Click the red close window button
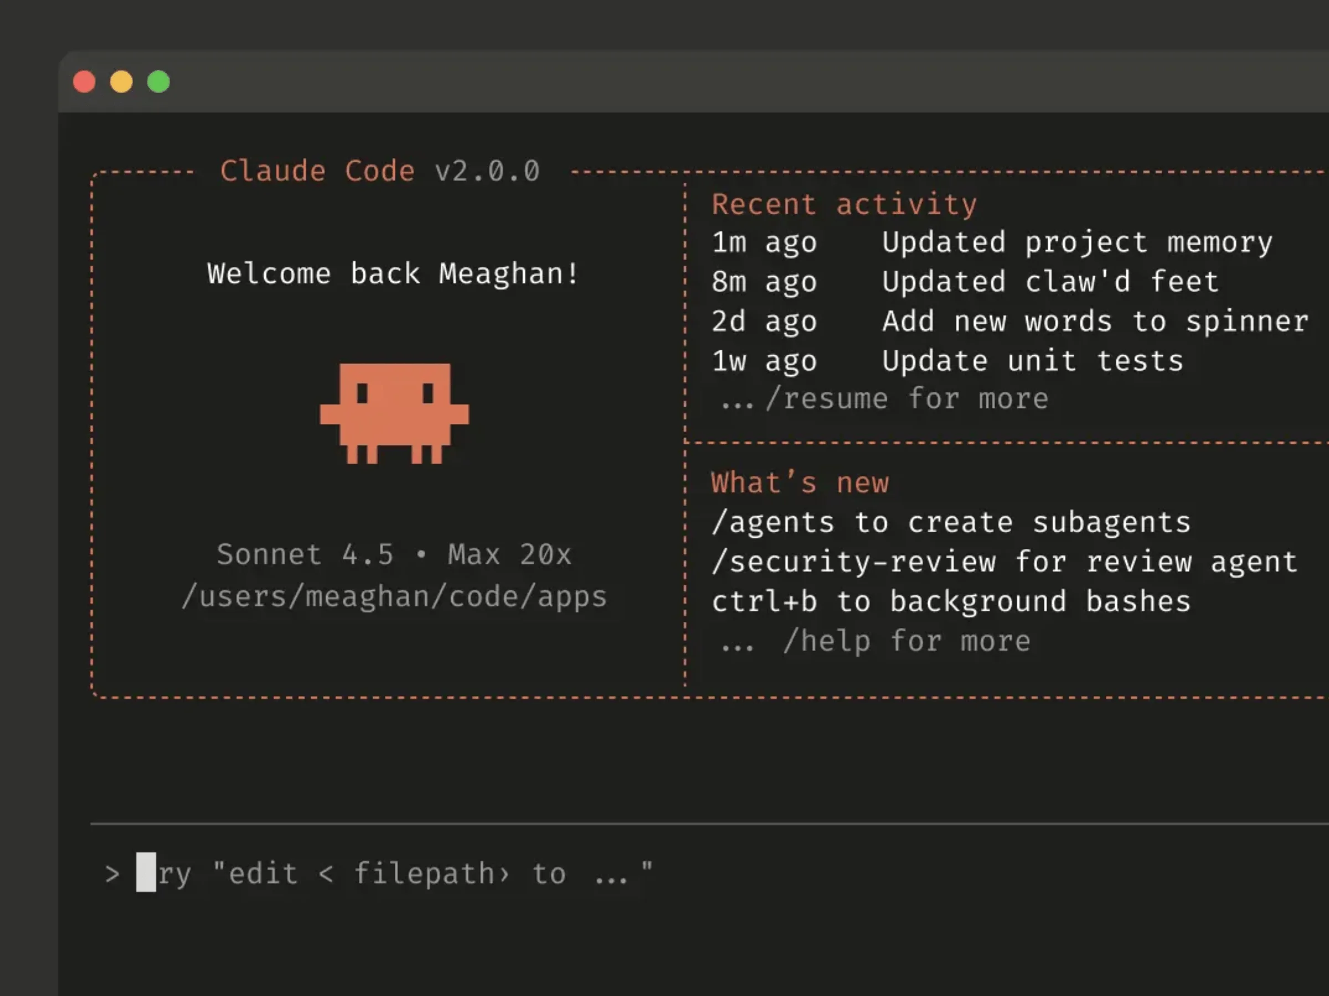This screenshot has width=1329, height=996. tap(84, 82)
